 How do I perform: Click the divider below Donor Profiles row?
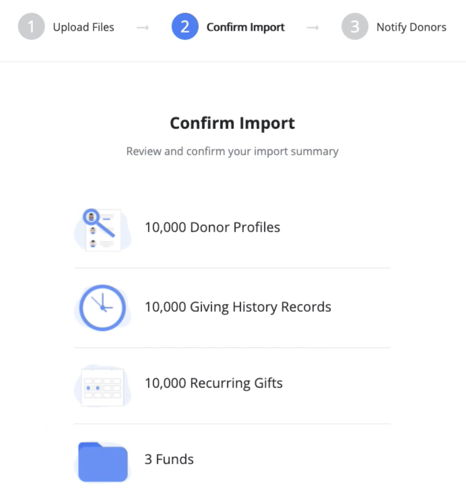coord(232,268)
